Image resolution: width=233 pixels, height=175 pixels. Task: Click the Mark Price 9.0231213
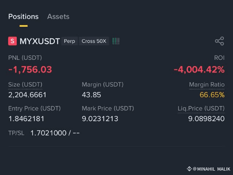[100, 119]
